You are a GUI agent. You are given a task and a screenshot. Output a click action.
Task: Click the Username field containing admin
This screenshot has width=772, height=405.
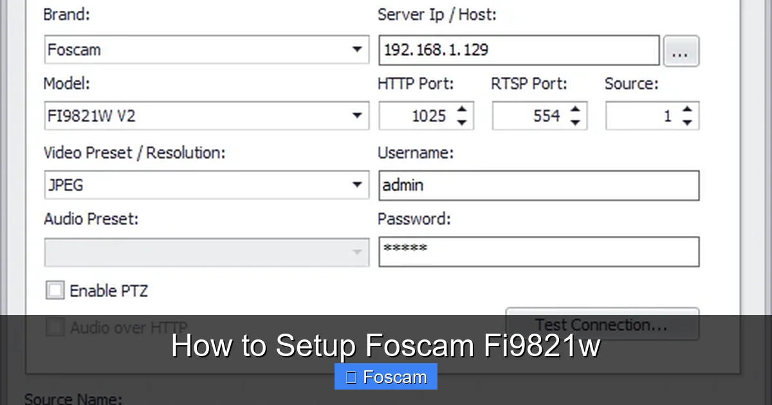pos(538,185)
